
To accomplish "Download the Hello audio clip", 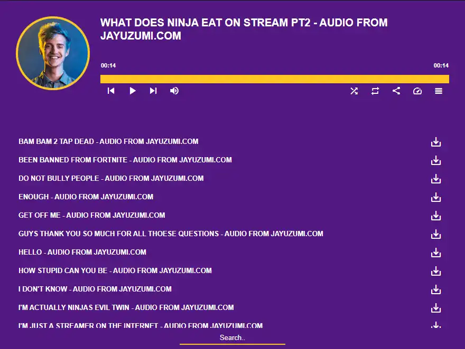I will point(436,253).
